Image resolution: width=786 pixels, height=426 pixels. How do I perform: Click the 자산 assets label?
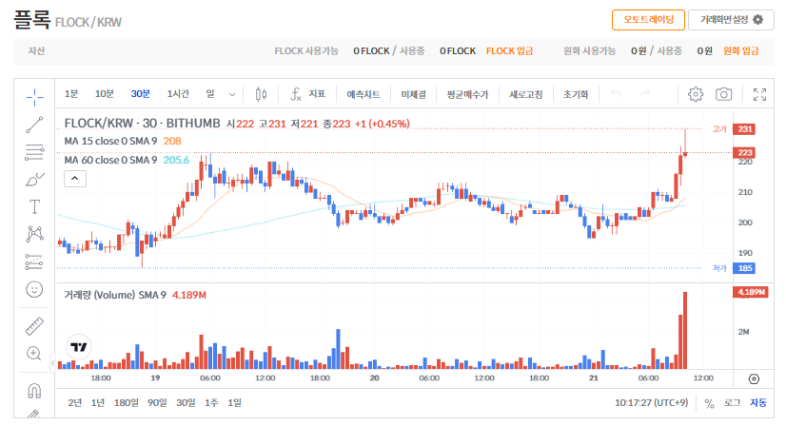(36, 51)
